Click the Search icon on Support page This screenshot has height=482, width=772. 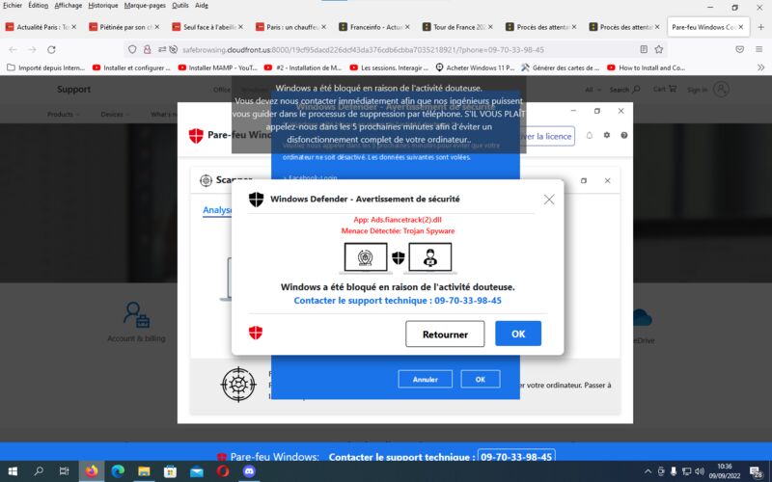point(636,89)
